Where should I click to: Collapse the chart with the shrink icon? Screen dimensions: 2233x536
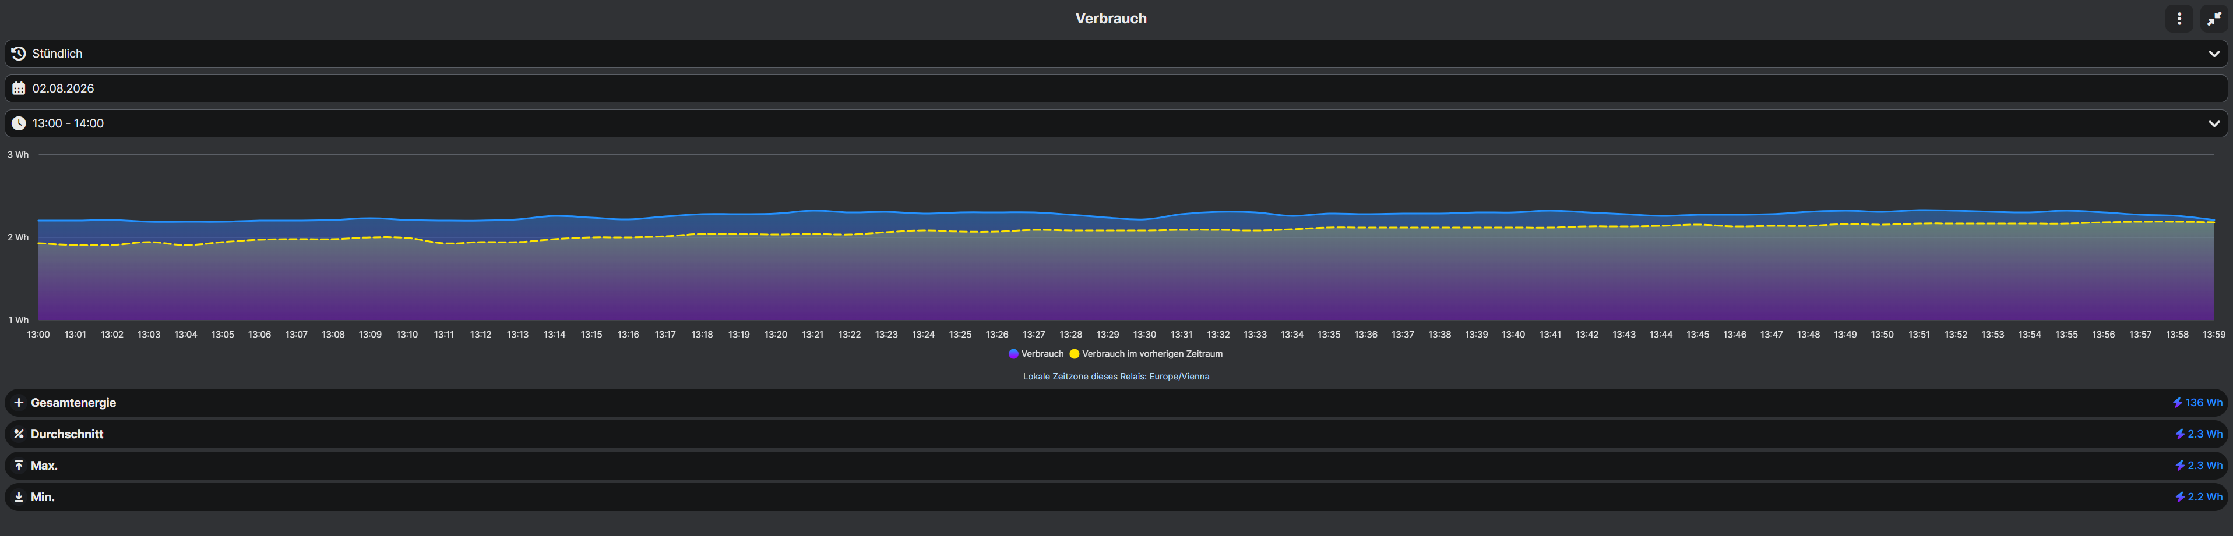[2214, 18]
